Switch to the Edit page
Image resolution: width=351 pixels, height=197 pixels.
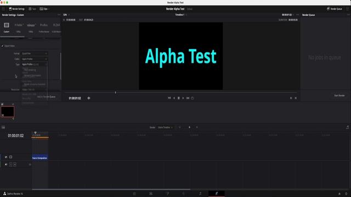pyautogui.click(x=167, y=193)
